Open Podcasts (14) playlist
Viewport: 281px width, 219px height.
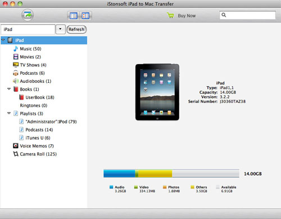point(39,129)
